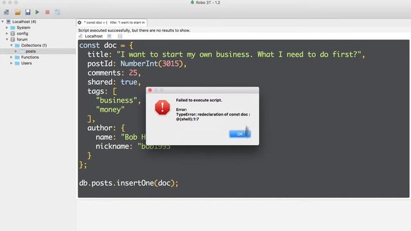Screen dimensions: 411x231
Task: Click the rotate view toolbar icon
Action: [x=57, y=12]
